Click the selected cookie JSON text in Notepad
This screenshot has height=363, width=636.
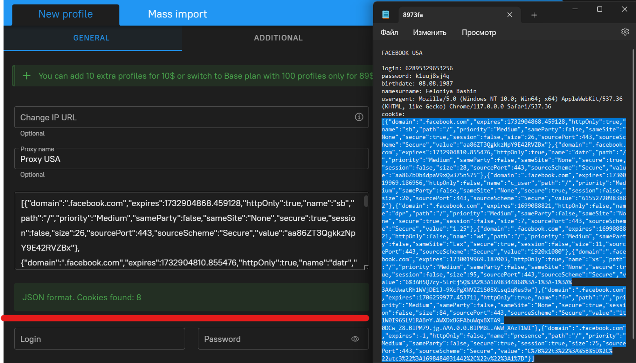pyautogui.click(x=504, y=240)
